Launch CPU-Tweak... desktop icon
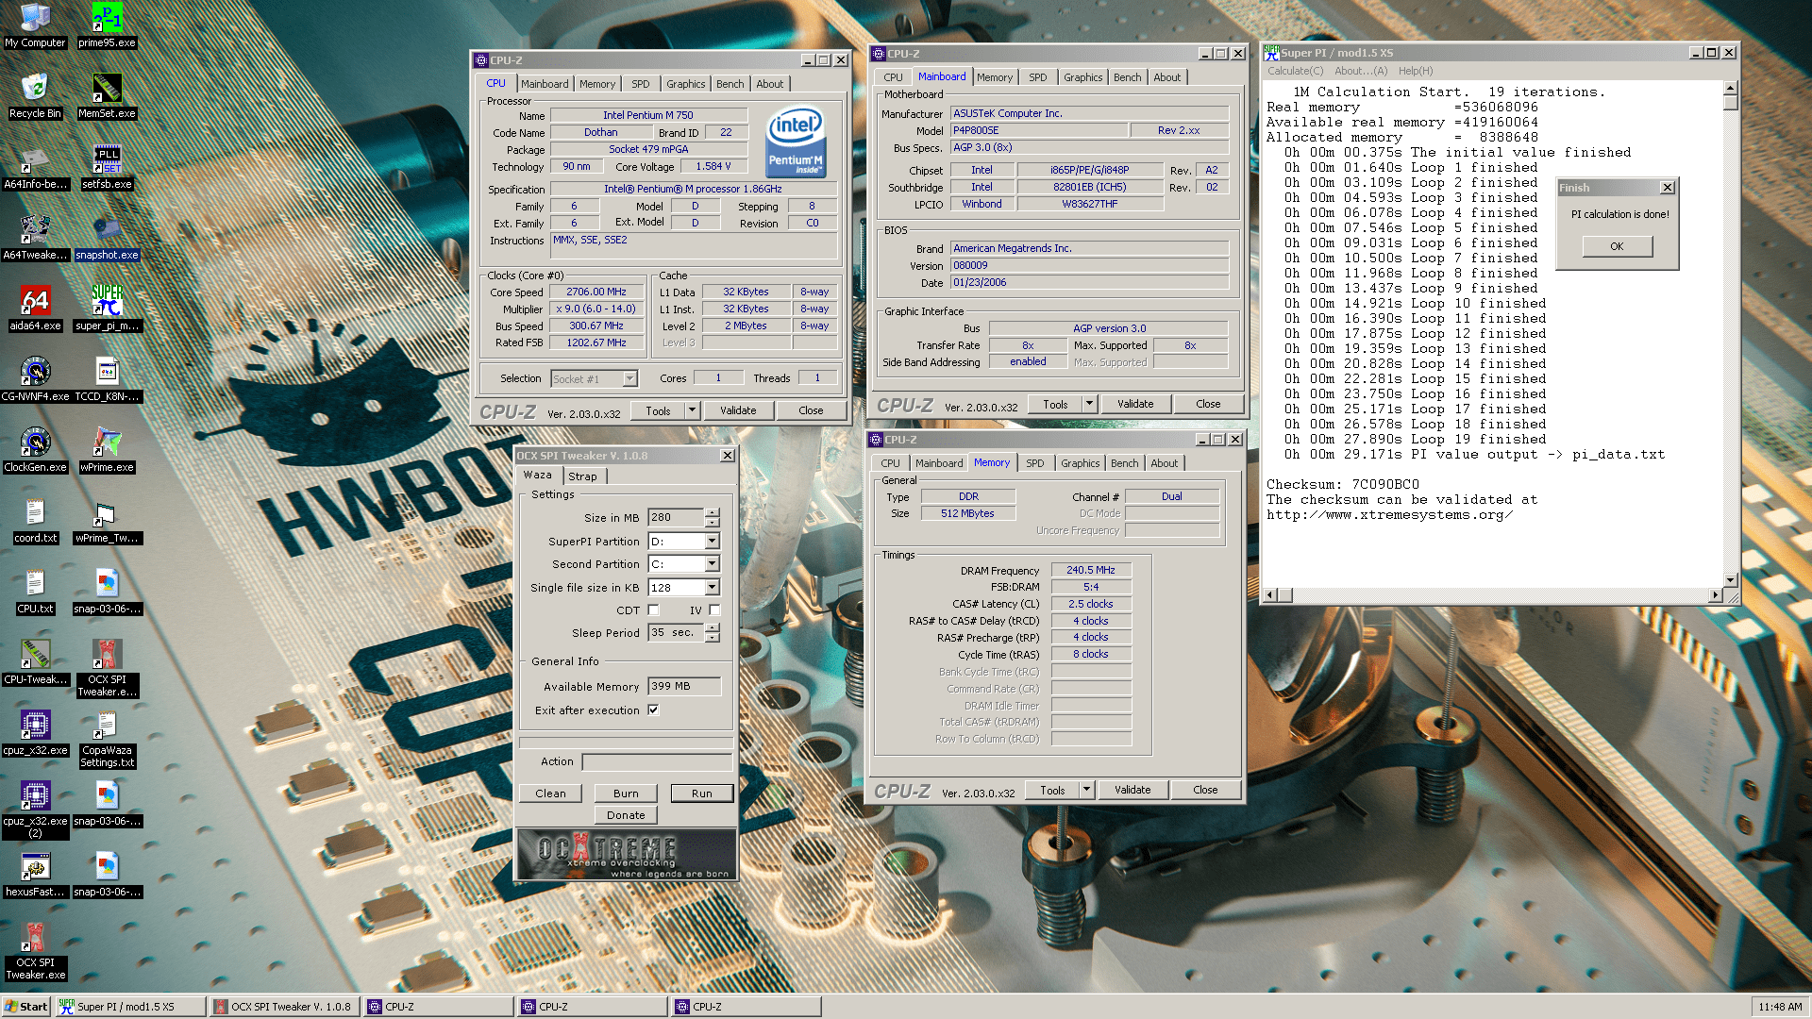 click(x=35, y=662)
